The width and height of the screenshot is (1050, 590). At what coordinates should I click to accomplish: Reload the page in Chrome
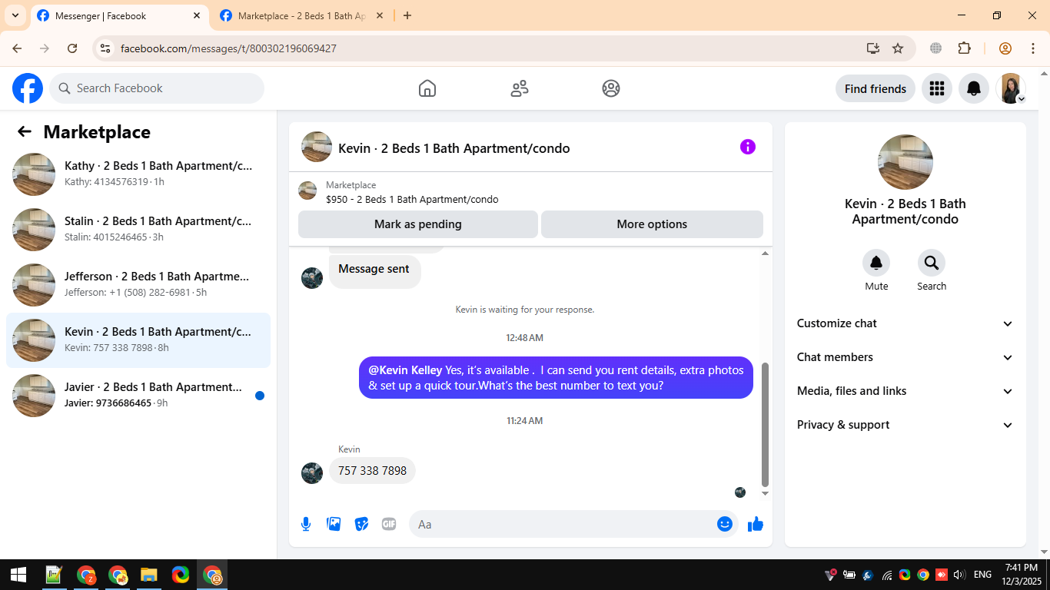[72, 48]
